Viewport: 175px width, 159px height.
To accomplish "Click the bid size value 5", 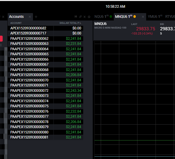I will coord(161,34).
